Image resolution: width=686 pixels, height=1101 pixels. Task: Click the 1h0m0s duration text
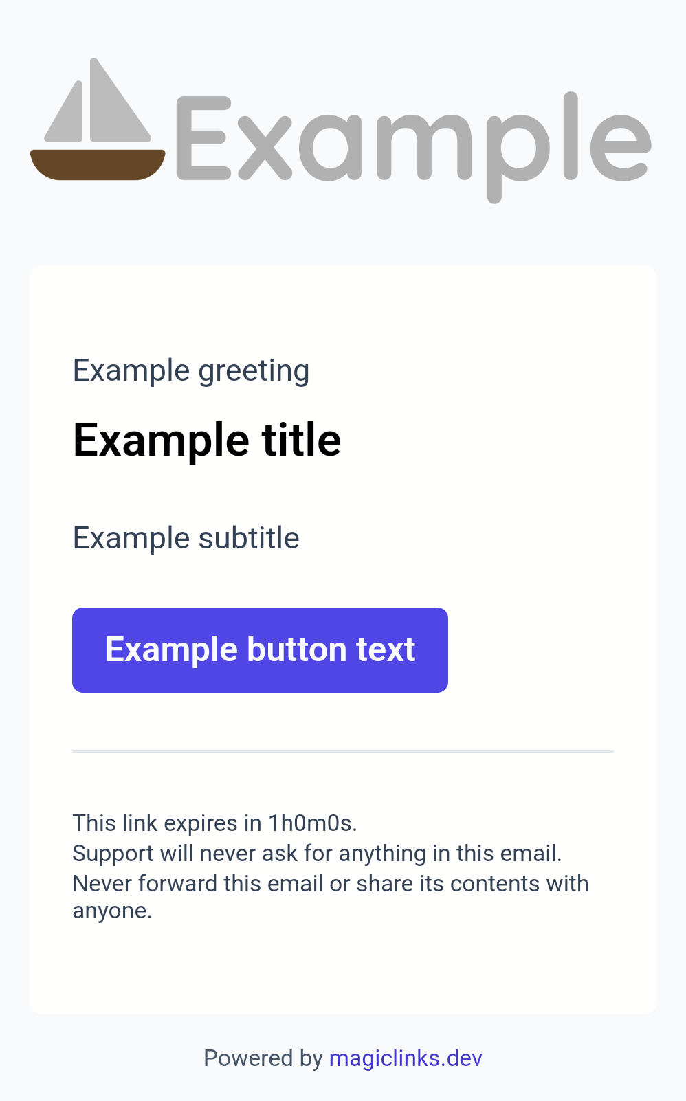313,823
